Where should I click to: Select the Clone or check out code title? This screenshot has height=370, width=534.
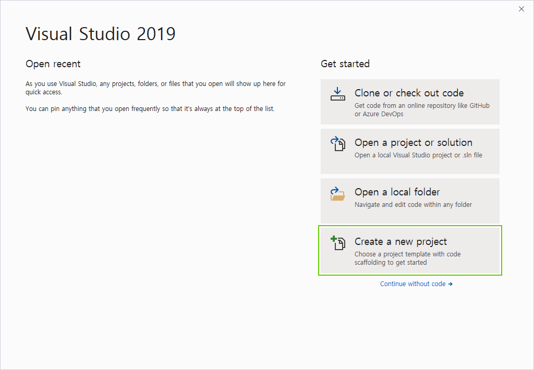coord(409,93)
